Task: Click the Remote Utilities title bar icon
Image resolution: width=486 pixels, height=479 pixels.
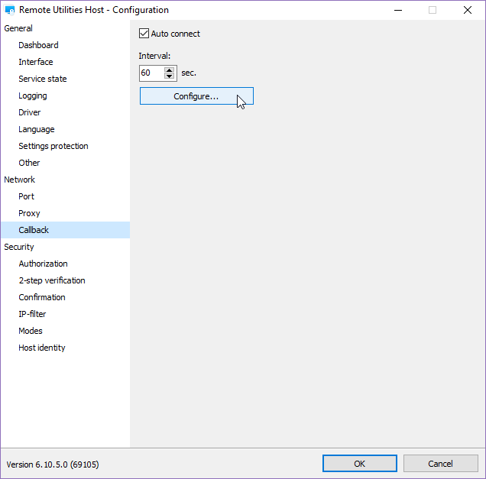Action: [x=10, y=11]
